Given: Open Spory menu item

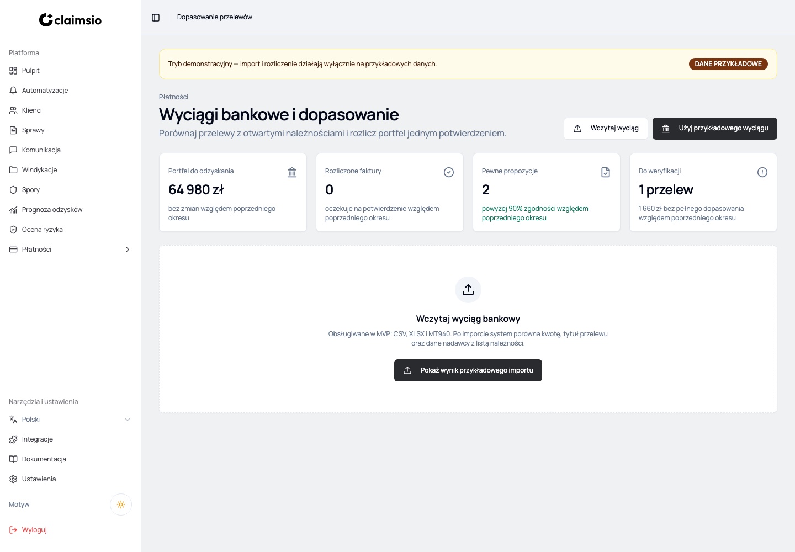Looking at the screenshot, I should click(x=70, y=190).
